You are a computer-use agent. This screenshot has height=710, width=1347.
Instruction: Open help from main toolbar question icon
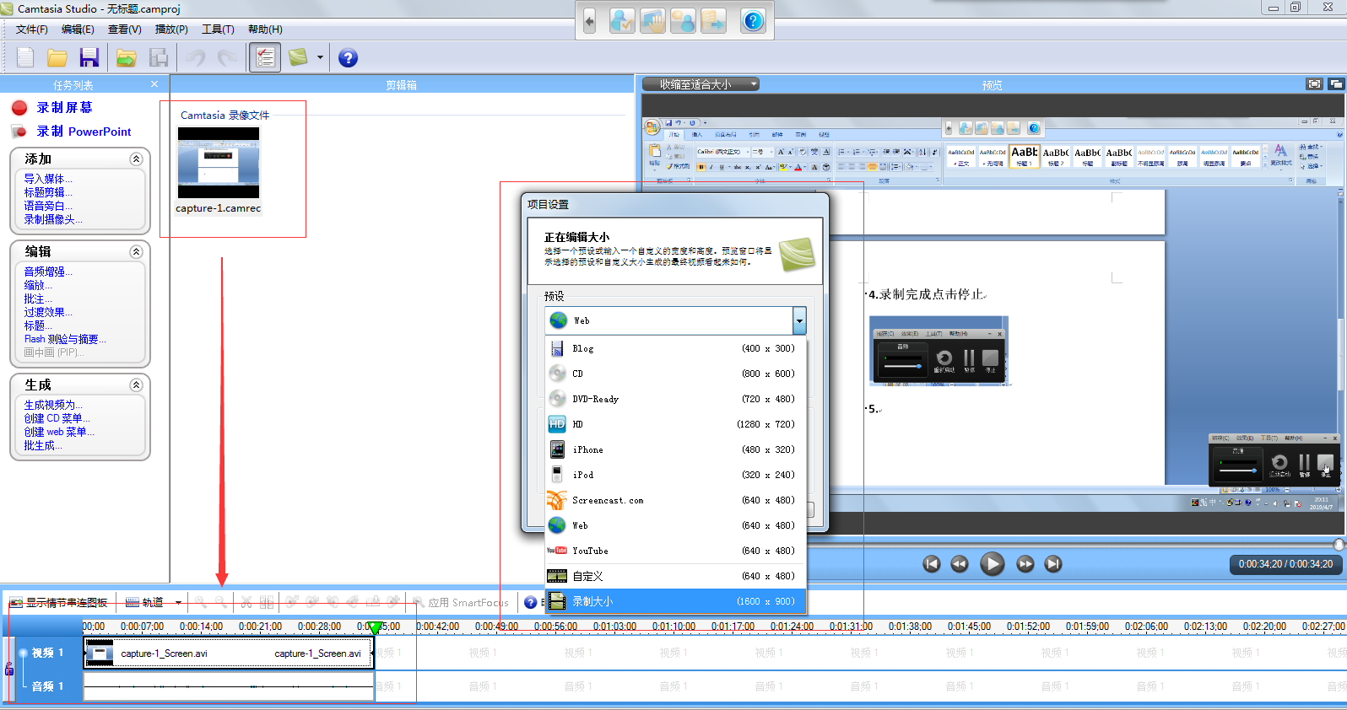click(348, 57)
